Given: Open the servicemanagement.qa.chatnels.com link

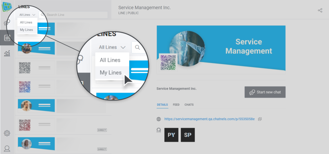Looking at the screenshot, I should [209, 119].
